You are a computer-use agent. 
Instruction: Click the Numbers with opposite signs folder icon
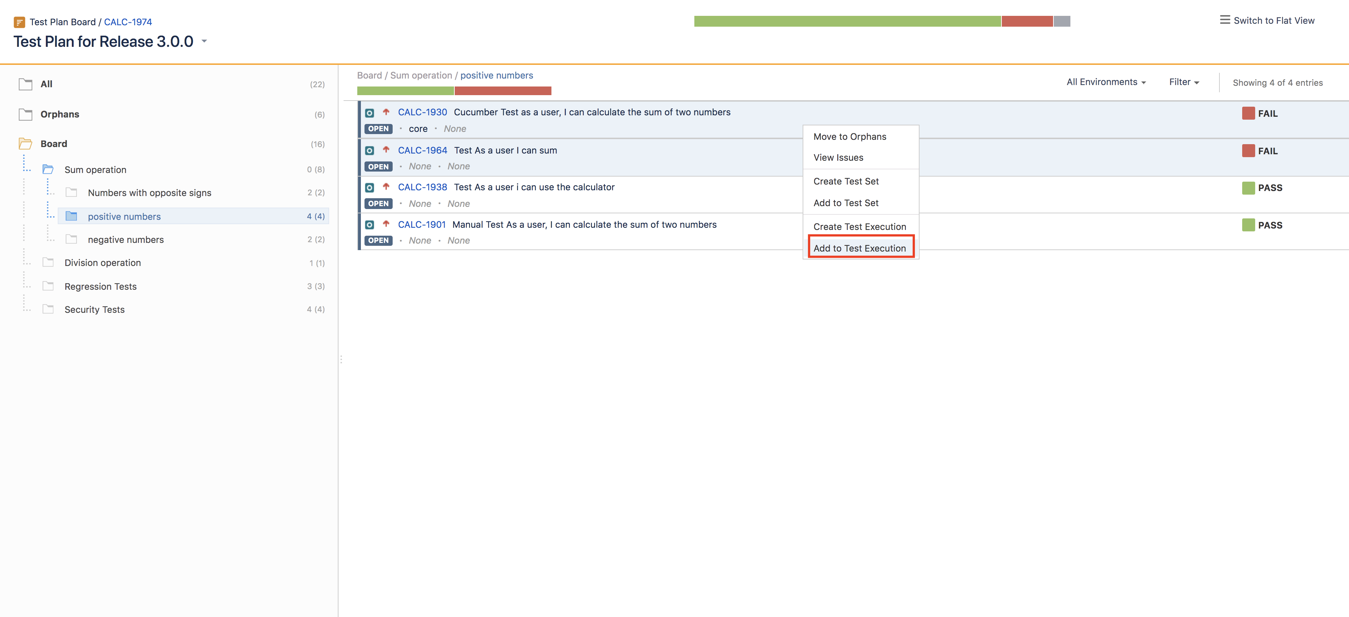click(71, 192)
